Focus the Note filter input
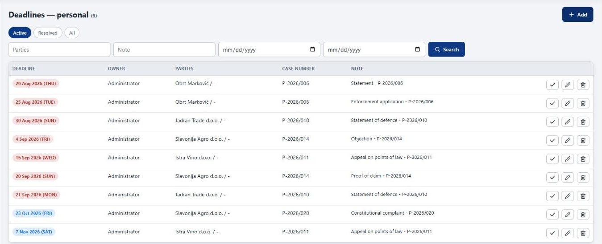The width and height of the screenshot is (602, 244). 164,49
